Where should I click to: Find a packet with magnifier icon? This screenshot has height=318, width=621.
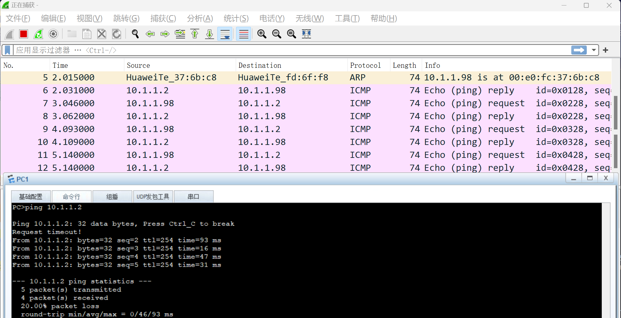135,34
